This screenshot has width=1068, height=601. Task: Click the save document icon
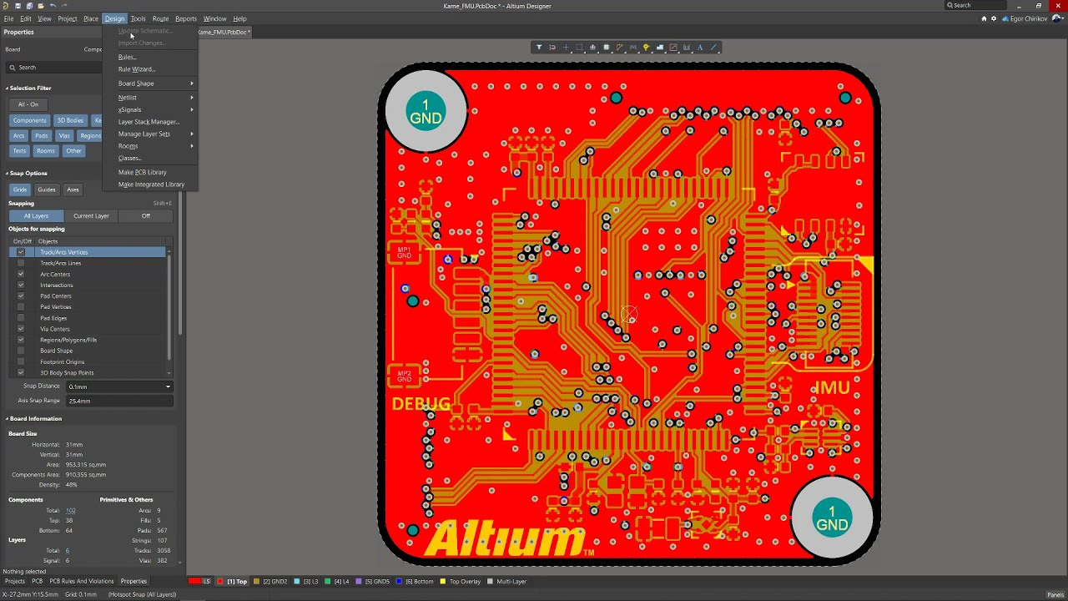18,6
